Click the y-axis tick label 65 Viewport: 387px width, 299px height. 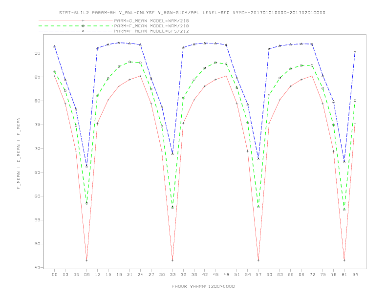(37, 172)
